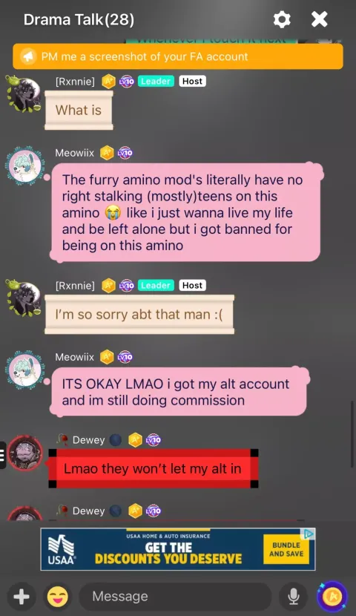Click the Bundle and Save ad button
The height and width of the screenshot is (616, 356).
[x=286, y=549]
